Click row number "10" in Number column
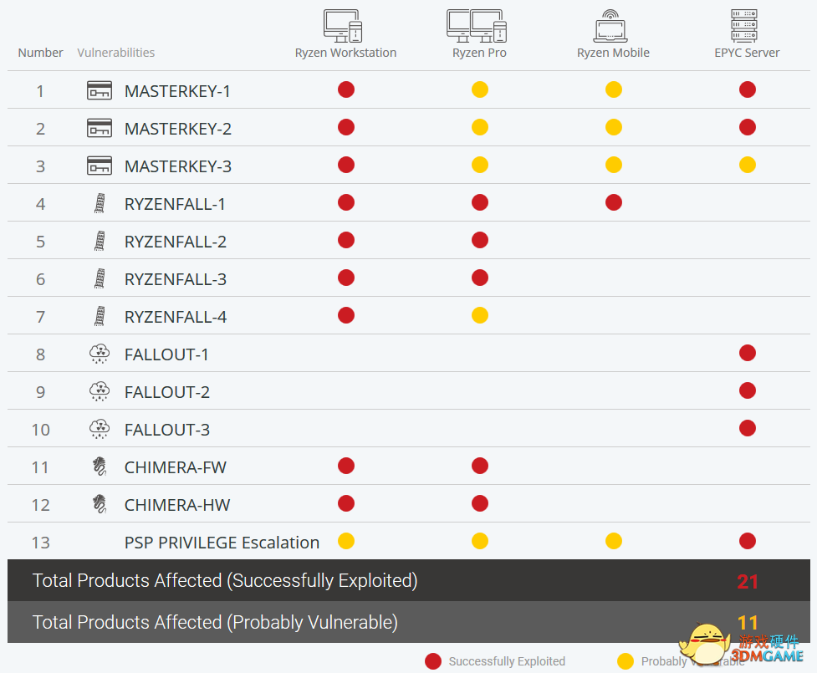 click(41, 430)
